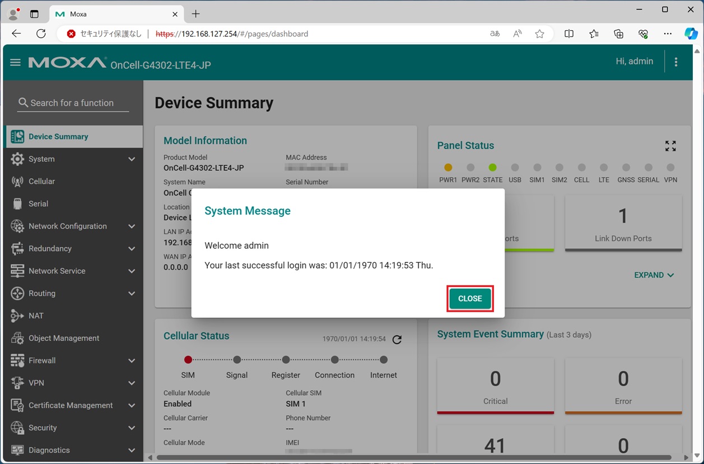Expand the Firewall submenu chevron
The height and width of the screenshot is (464, 704).
[132, 361]
